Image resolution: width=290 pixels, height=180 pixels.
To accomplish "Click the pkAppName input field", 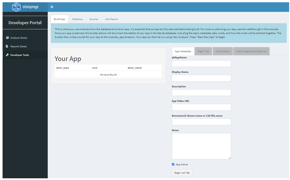I will click(x=201, y=63).
